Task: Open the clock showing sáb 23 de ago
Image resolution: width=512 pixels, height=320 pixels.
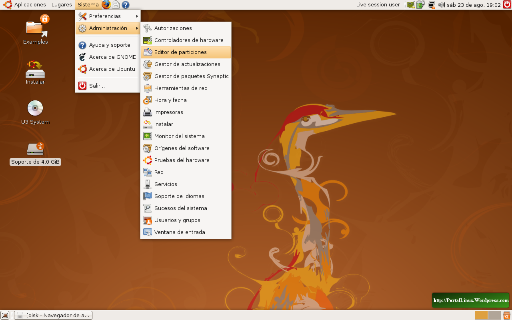Action: point(474,5)
